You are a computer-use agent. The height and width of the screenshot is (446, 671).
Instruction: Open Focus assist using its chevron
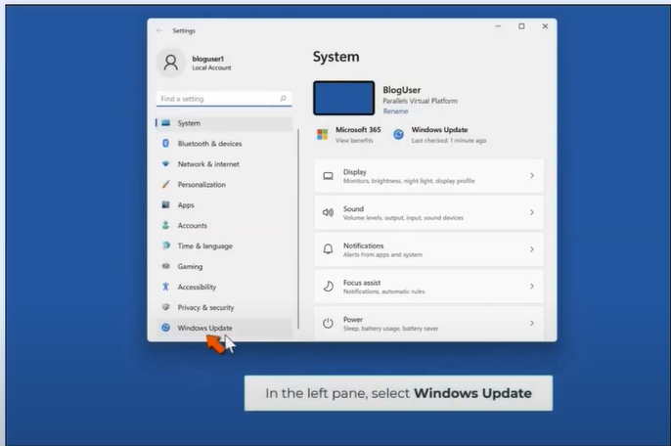click(x=531, y=287)
